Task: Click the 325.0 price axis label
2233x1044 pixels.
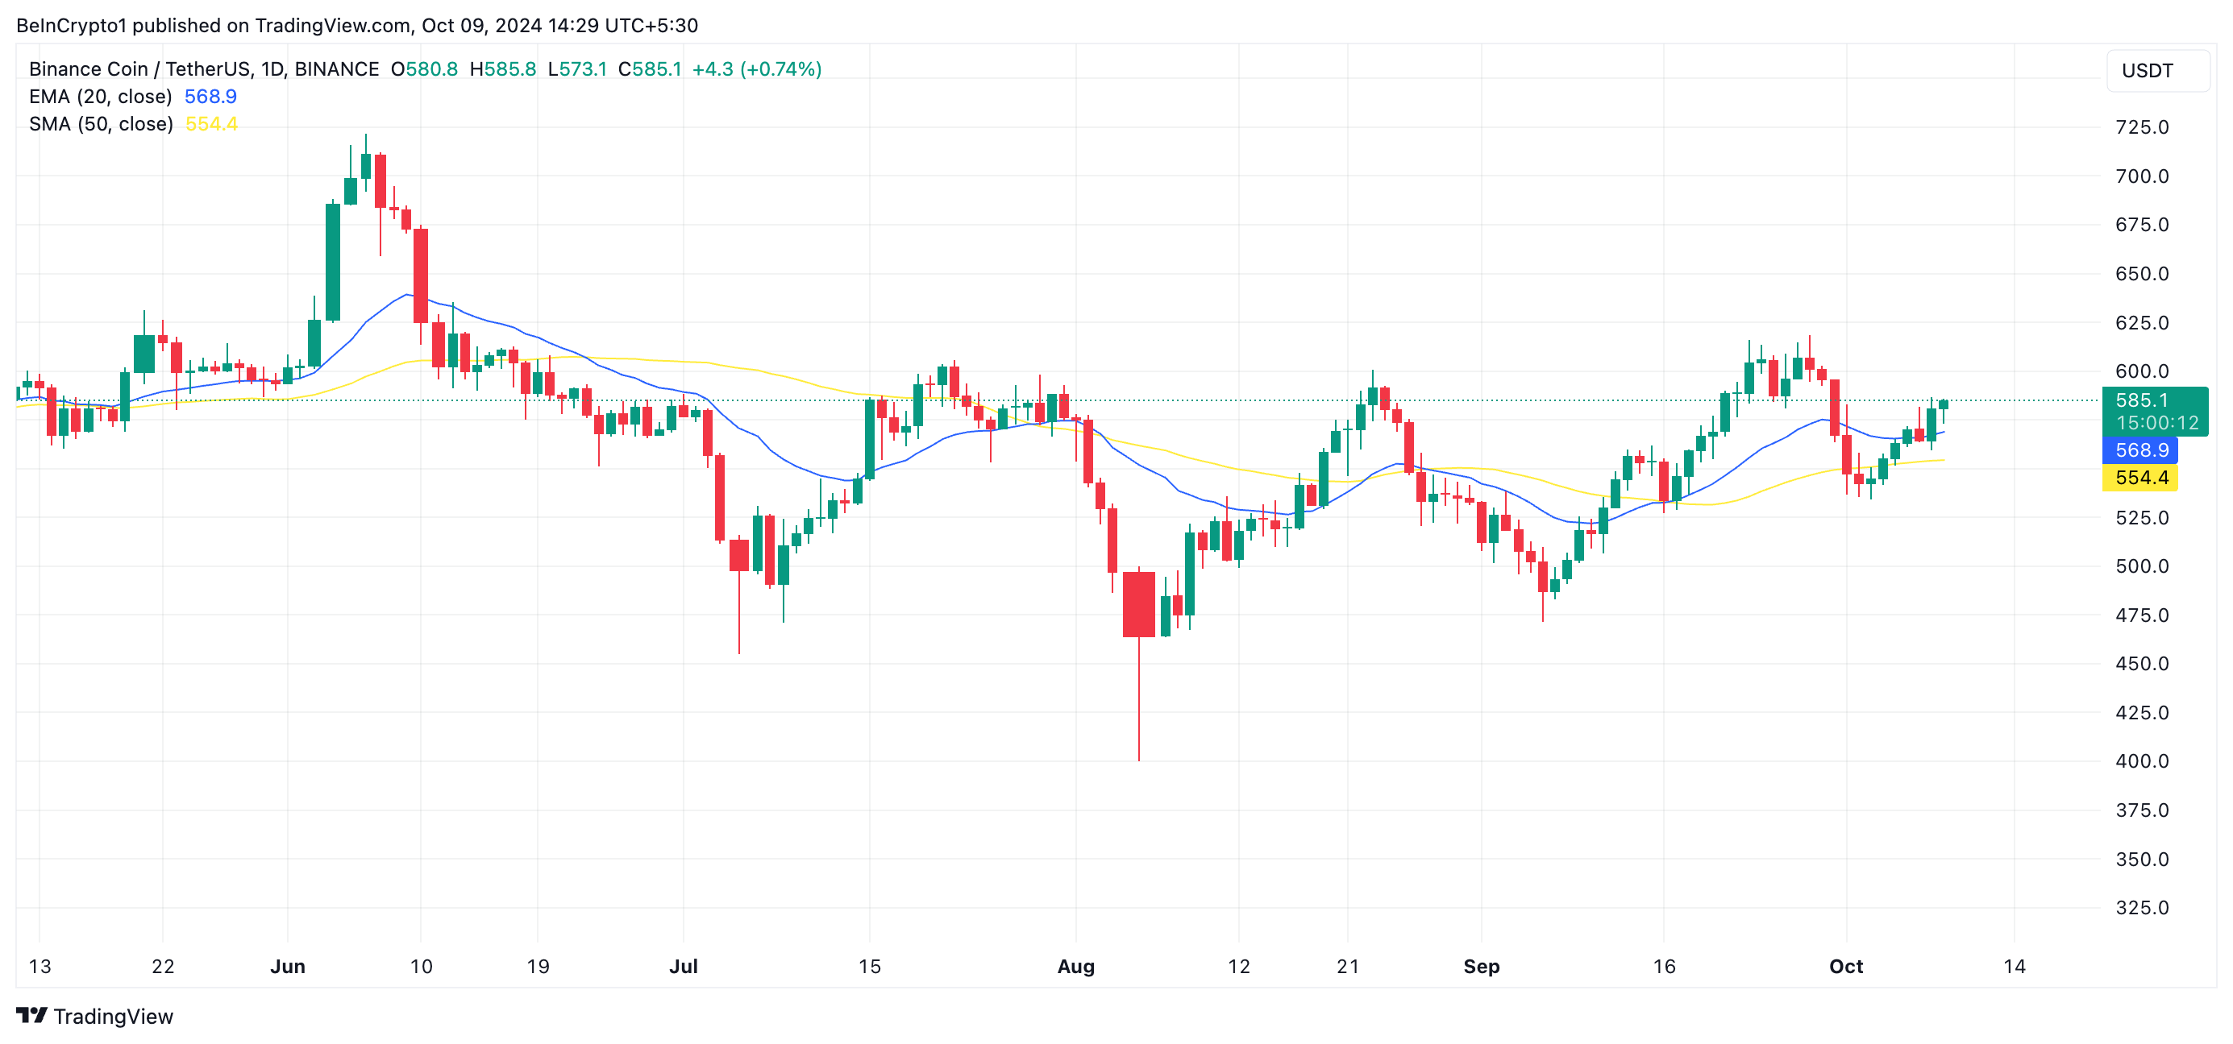Action: point(2141,907)
